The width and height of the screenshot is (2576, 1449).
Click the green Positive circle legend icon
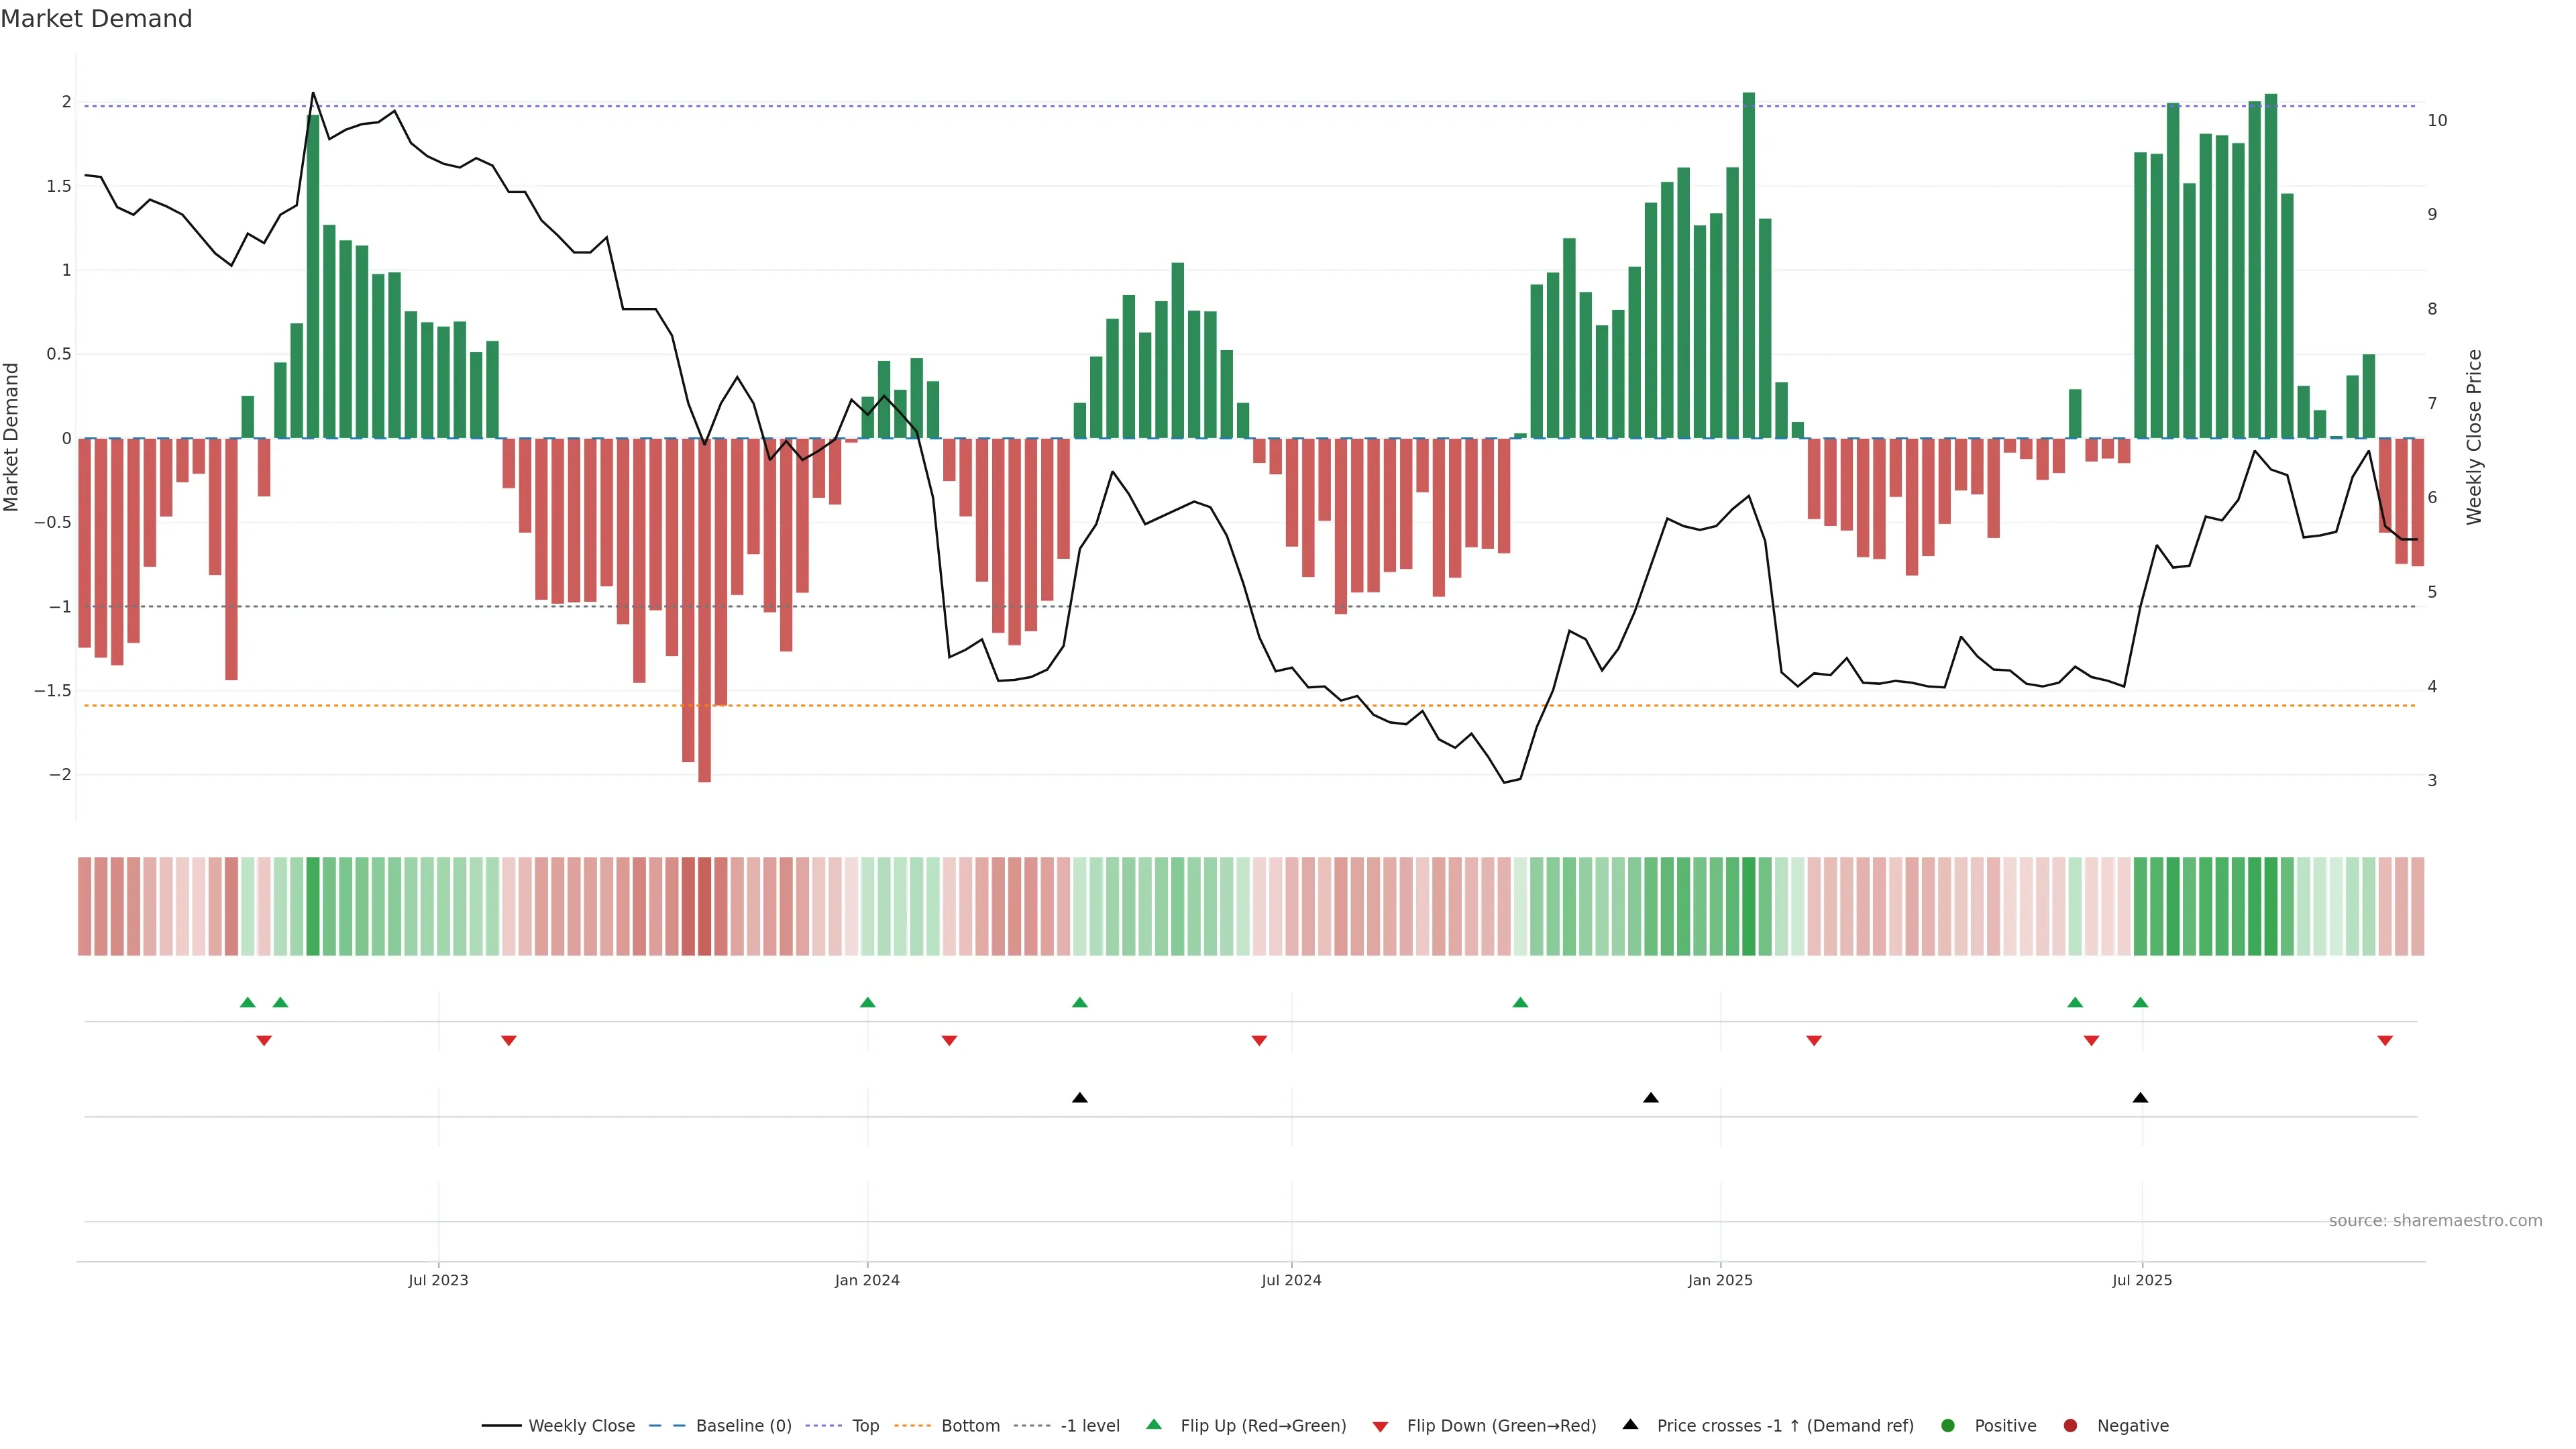click(1947, 1425)
